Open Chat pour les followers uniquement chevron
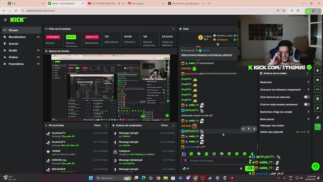The height and width of the screenshot is (182, 323). click(308, 89)
